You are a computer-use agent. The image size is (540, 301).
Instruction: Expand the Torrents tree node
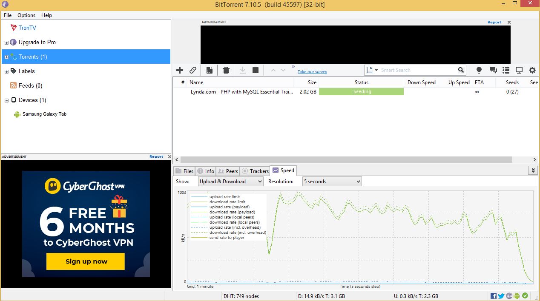tap(6, 57)
